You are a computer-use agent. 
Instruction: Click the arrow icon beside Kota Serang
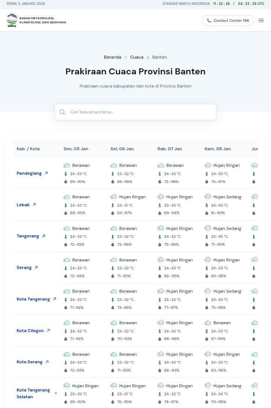(47, 362)
